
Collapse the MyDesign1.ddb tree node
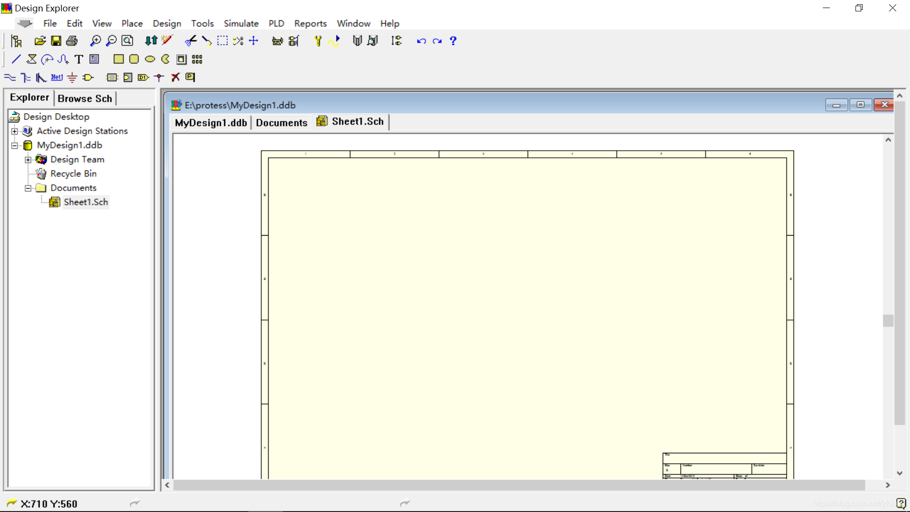[x=15, y=146]
